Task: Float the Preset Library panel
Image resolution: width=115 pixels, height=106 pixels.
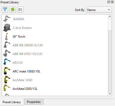Action: (x=109, y=2)
